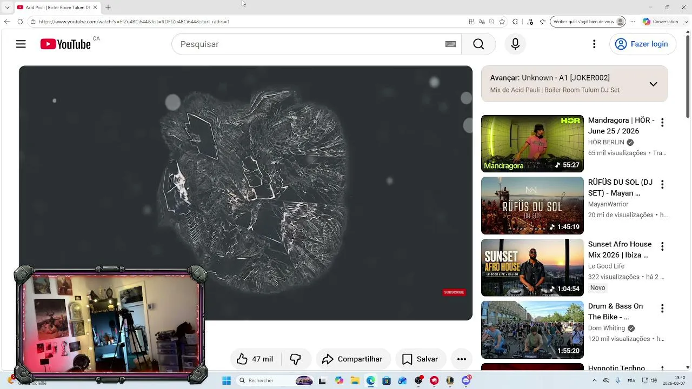This screenshot has width=692, height=389.
Task: Open options for Drum & Bass On The Bike
Action: pos(662,308)
